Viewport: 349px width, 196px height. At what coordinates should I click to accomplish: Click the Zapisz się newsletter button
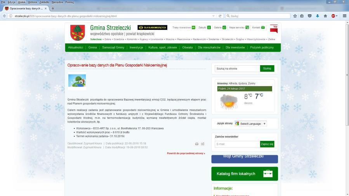click(x=267, y=144)
